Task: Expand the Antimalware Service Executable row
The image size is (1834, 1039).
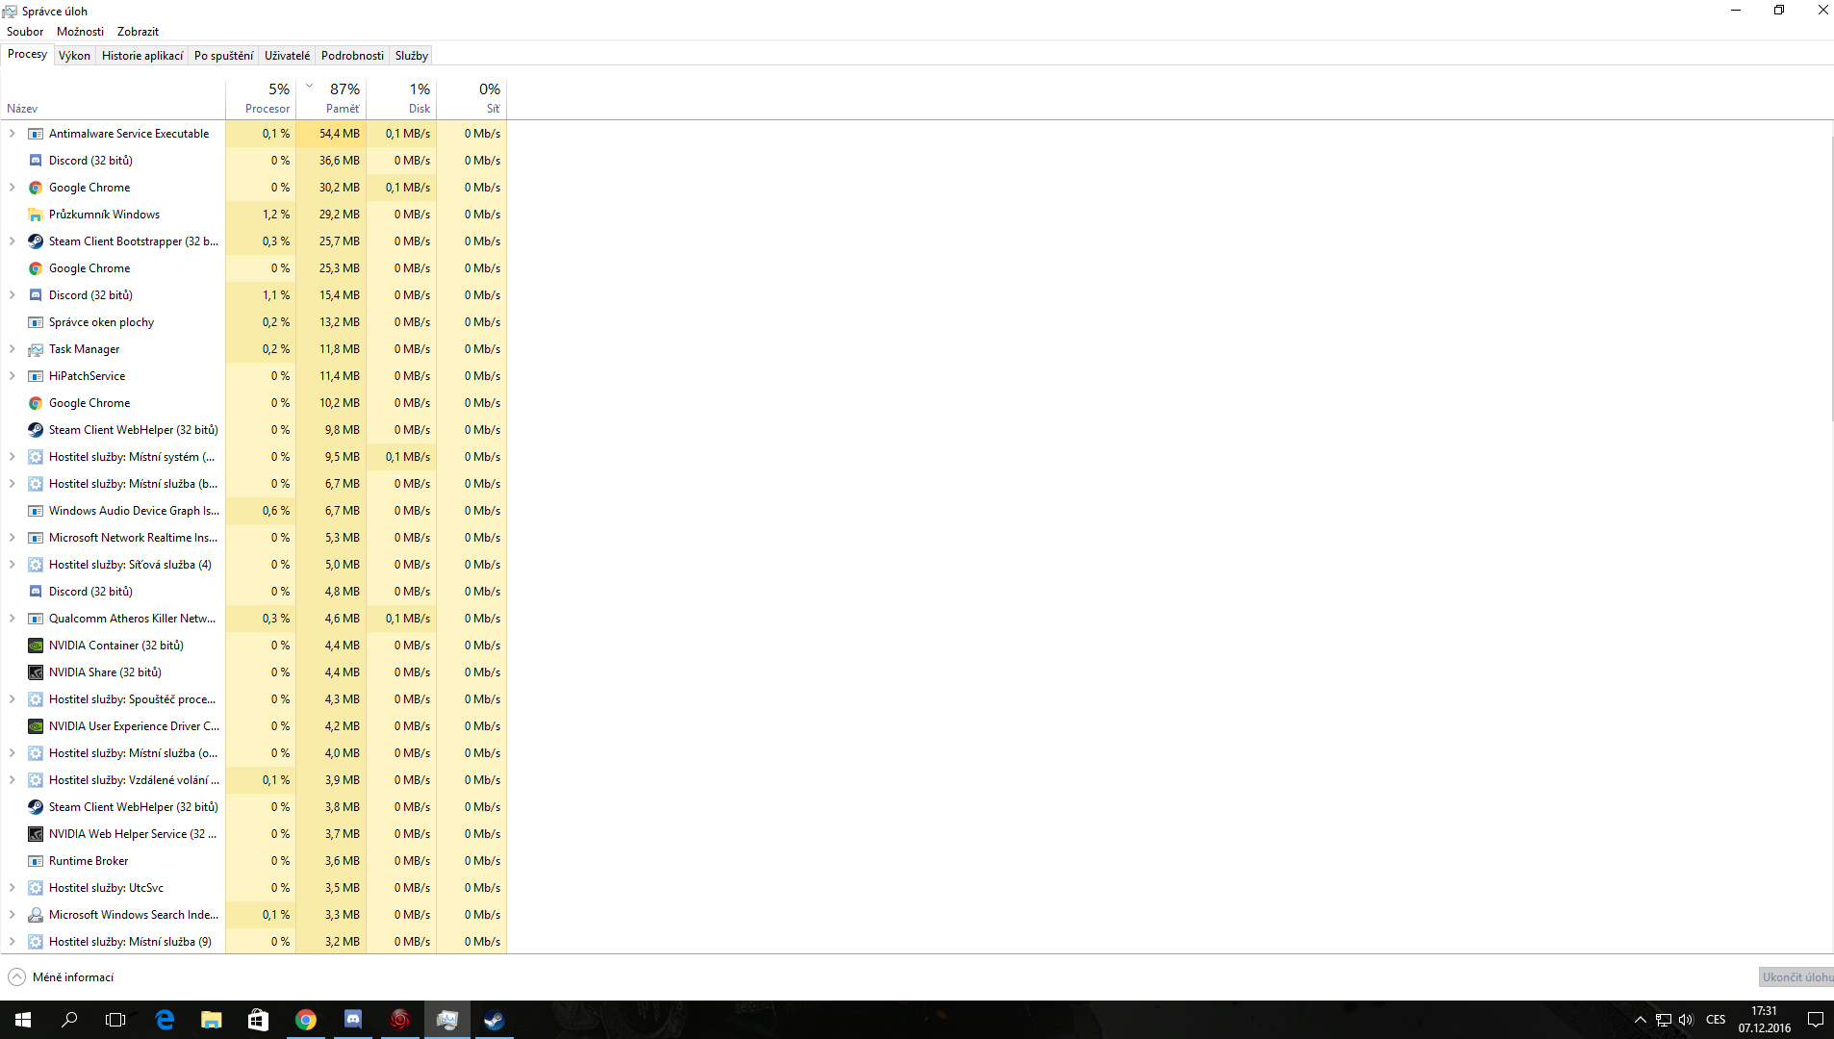Action: (x=13, y=134)
